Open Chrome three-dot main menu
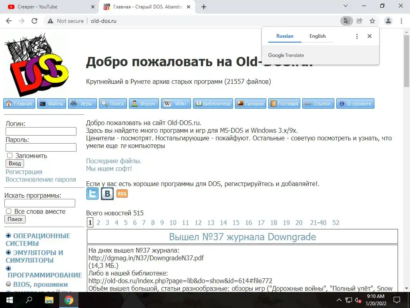The image size is (410, 308). [401, 21]
